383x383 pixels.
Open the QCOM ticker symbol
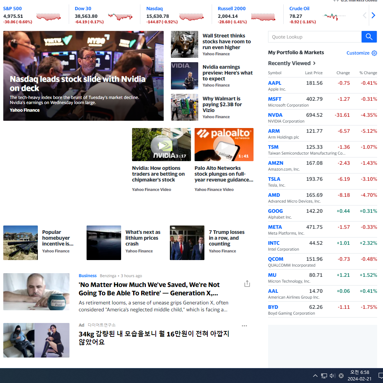(276, 259)
